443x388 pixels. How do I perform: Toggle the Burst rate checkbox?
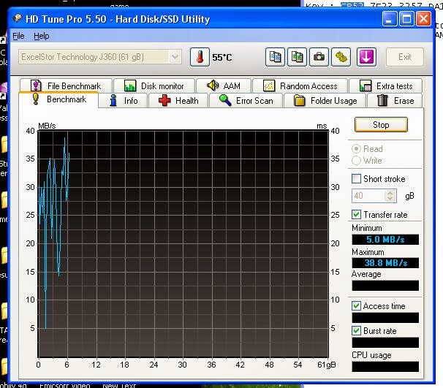tap(356, 331)
